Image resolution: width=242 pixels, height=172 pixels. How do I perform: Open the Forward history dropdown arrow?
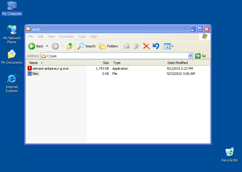tap(63, 46)
